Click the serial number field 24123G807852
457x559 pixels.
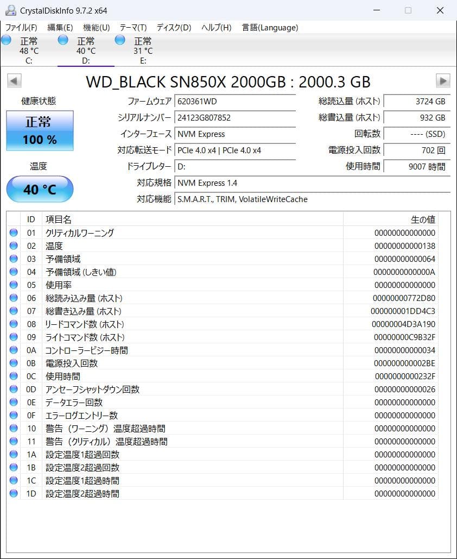(235, 118)
